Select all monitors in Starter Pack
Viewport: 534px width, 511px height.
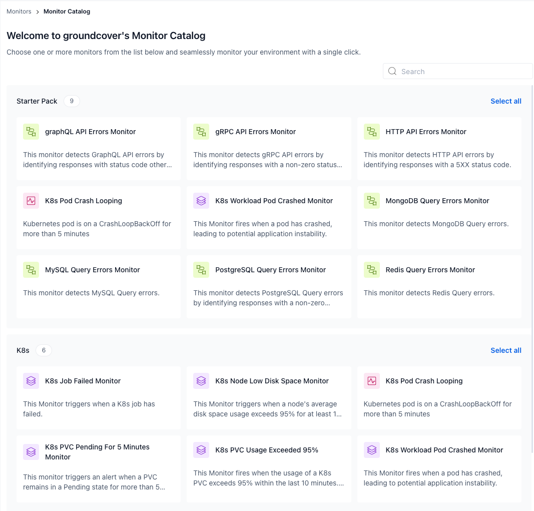[x=505, y=101]
